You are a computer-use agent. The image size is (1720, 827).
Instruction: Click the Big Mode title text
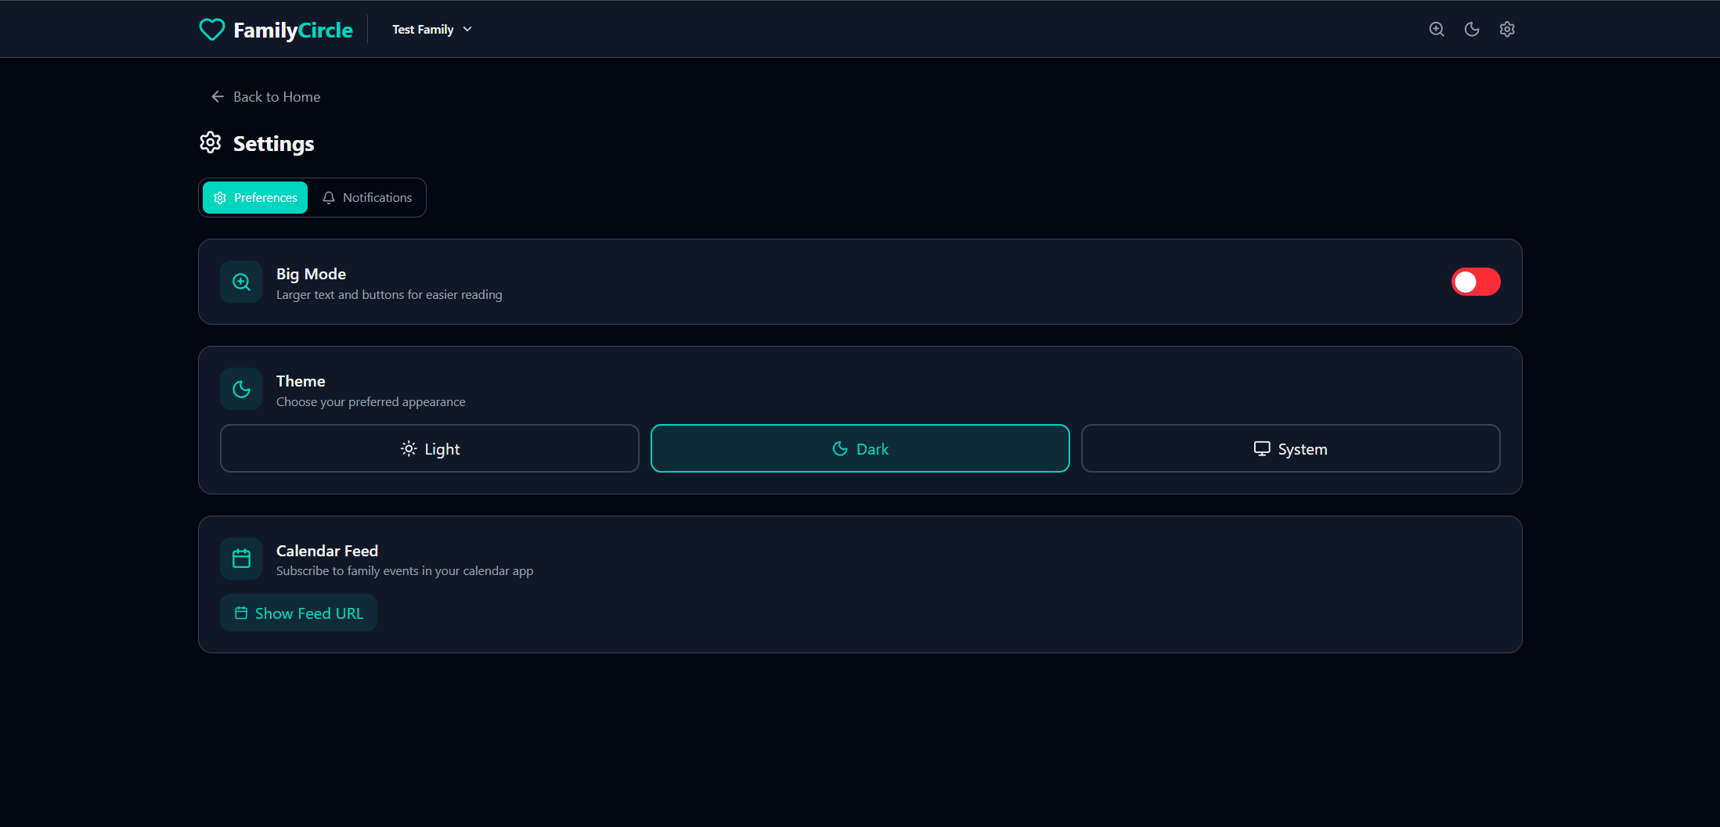(x=311, y=274)
